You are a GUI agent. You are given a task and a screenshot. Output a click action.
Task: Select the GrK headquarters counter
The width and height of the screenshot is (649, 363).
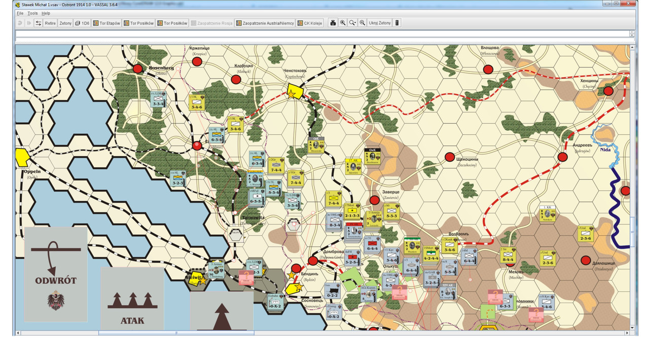316,144
